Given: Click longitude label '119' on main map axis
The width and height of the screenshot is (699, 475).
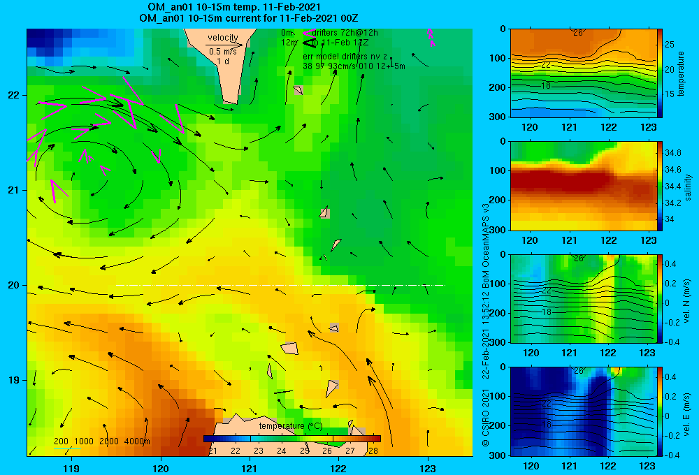Looking at the screenshot, I should point(71,468).
